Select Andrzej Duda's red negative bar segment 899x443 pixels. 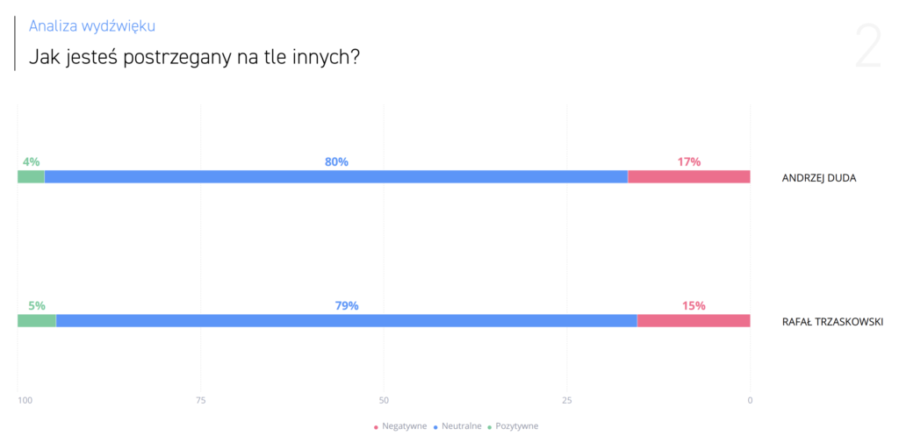(x=689, y=176)
